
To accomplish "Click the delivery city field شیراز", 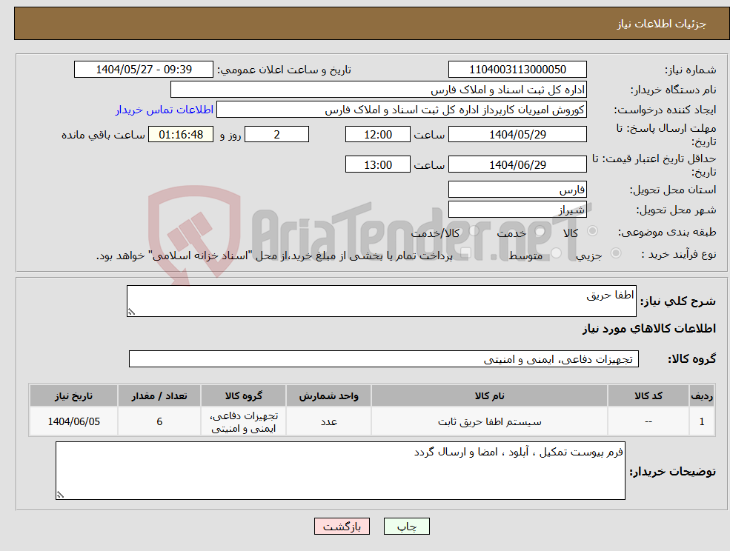I will tap(517, 210).
